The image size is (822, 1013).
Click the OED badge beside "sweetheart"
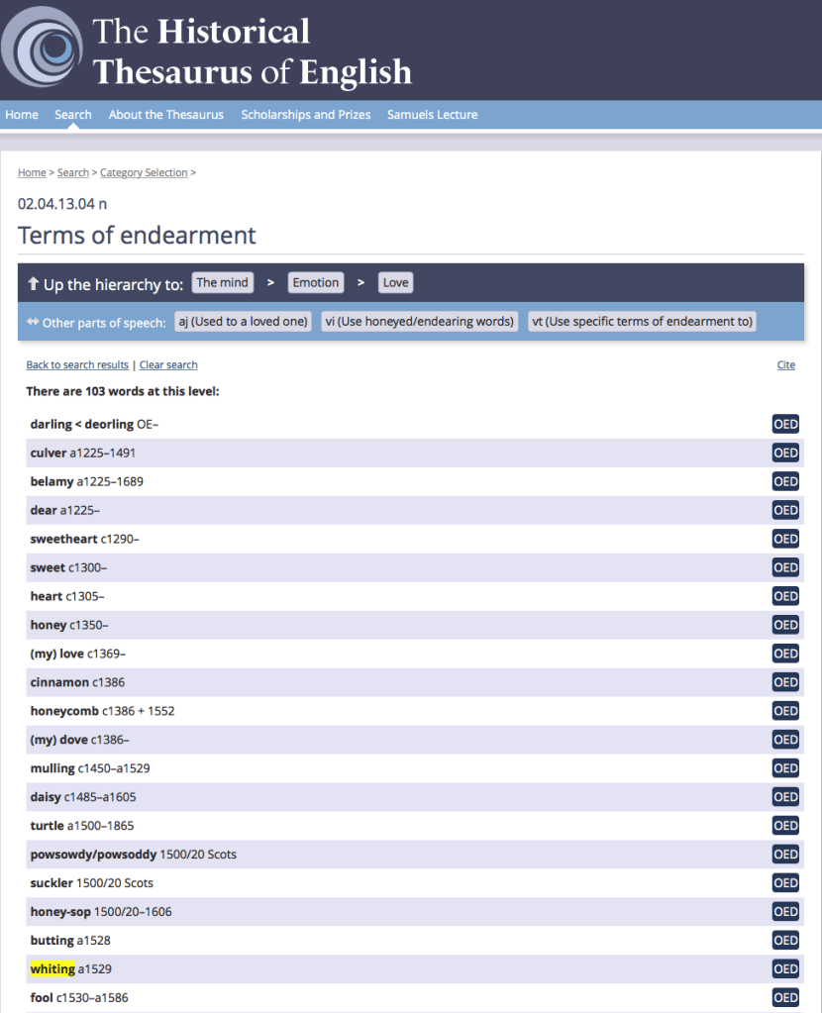click(785, 539)
